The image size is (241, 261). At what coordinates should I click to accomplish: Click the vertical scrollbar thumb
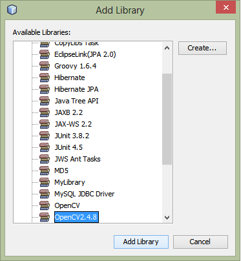click(167, 119)
